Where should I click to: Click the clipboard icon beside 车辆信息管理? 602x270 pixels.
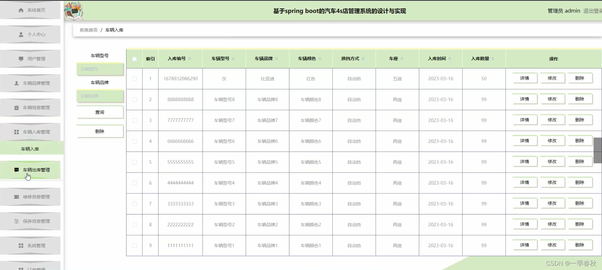pyautogui.click(x=17, y=108)
